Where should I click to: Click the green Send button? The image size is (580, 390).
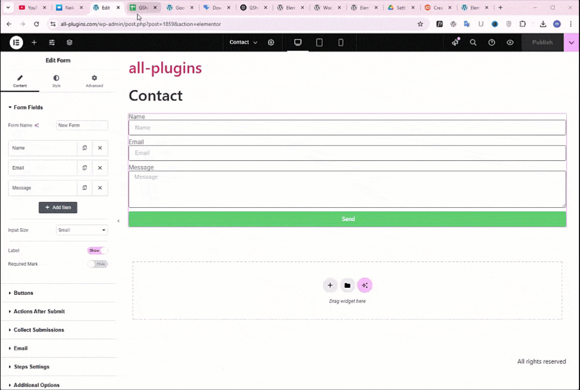pos(347,219)
